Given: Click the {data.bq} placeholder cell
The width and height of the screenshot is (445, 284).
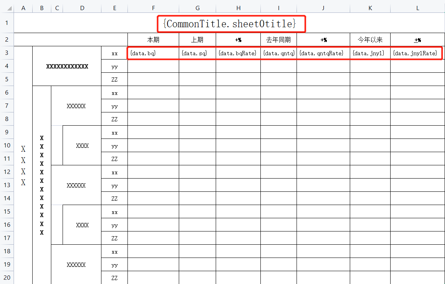Looking at the screenshot, I should tap(153, 53).
